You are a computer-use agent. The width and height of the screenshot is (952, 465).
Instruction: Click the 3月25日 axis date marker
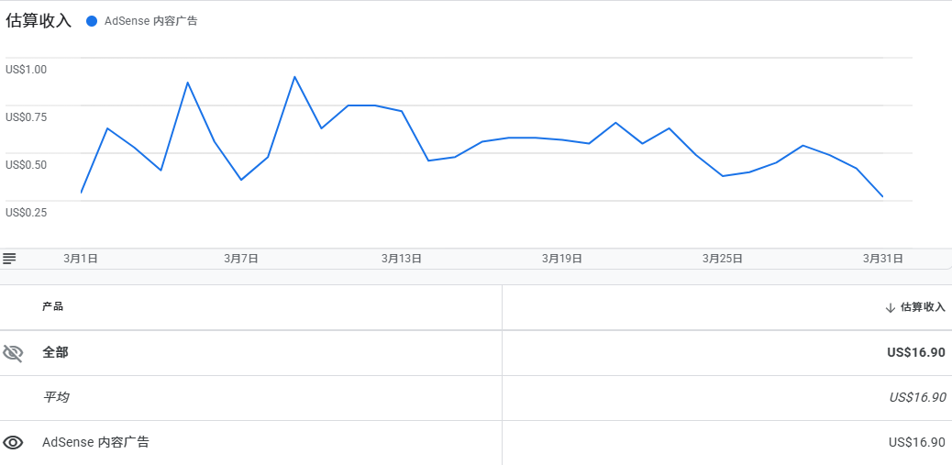coord(723,259)
